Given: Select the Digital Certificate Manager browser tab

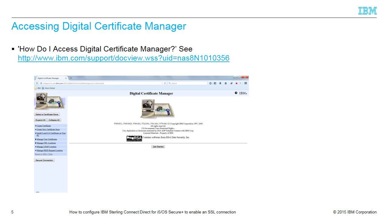Looking at the screenshot, I should [51, 78].
